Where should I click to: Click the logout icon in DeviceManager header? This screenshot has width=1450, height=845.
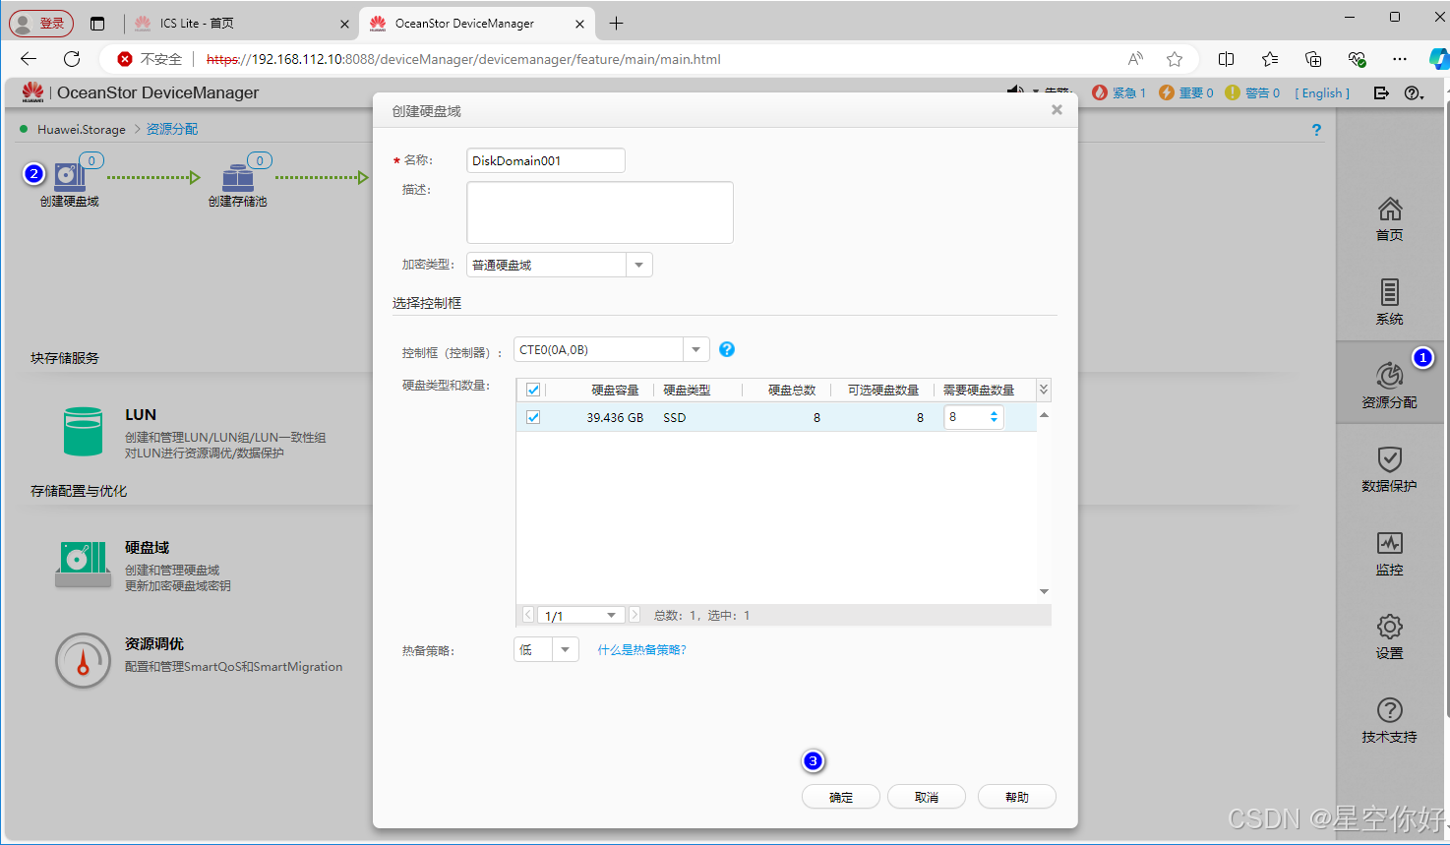point(1381,93)
